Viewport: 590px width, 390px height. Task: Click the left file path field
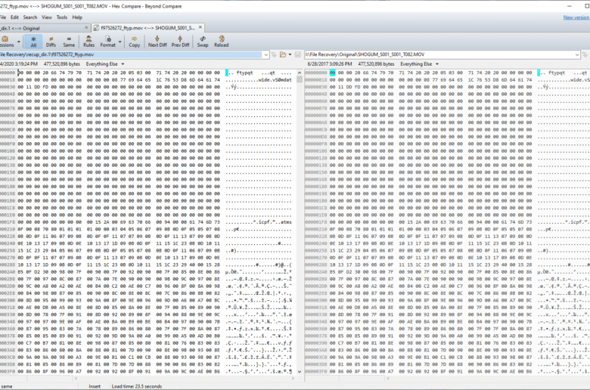coord(131,54)
